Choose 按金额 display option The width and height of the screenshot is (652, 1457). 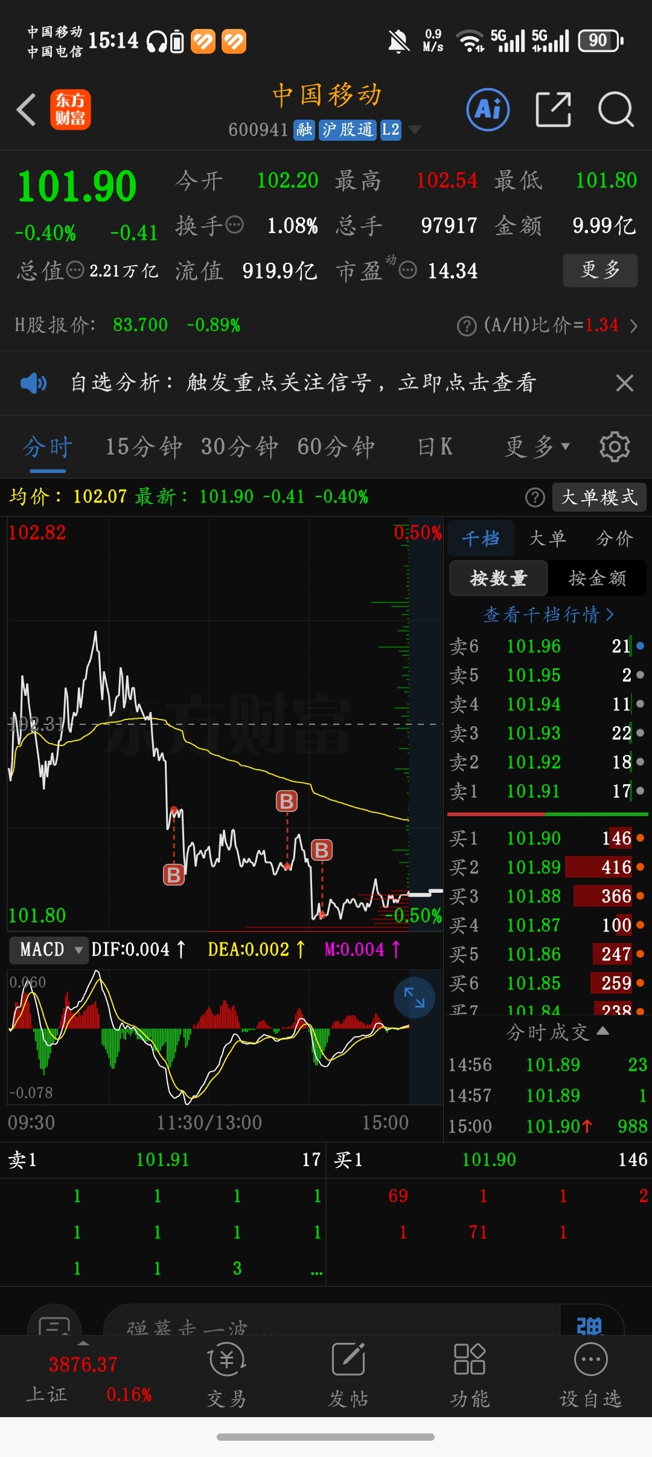[597, 579]
